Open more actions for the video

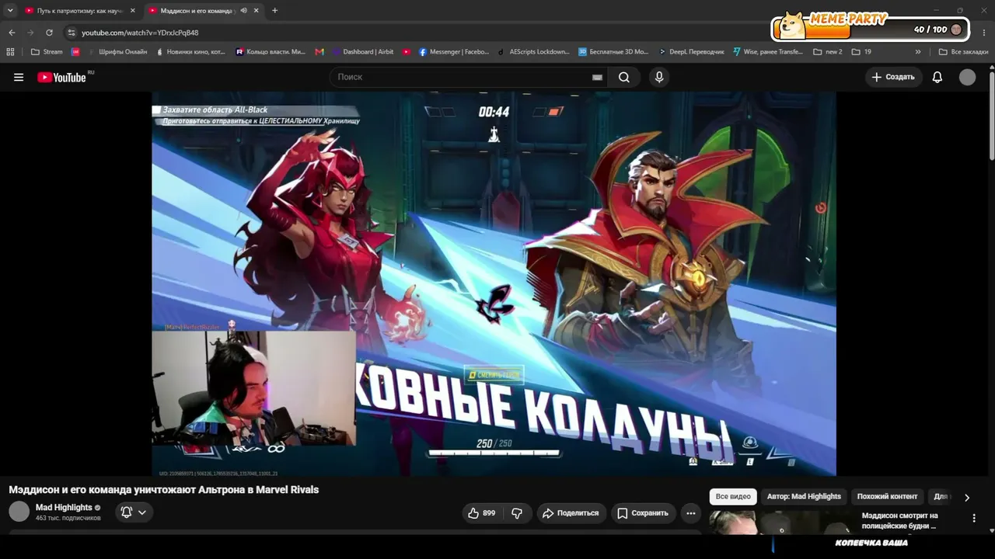pos(690,513)
